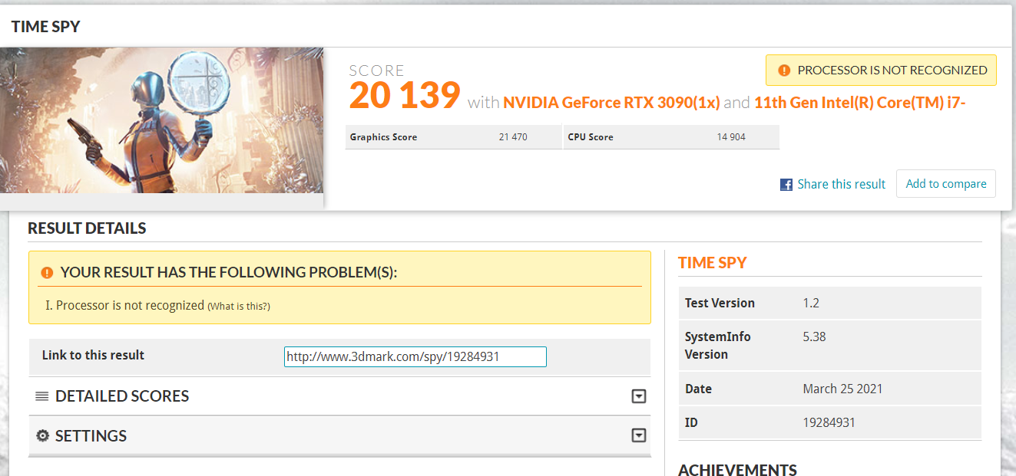1016x476 pixels.
Task: Click the CPU Score value 14 904
Action: [x=731, y=137]
